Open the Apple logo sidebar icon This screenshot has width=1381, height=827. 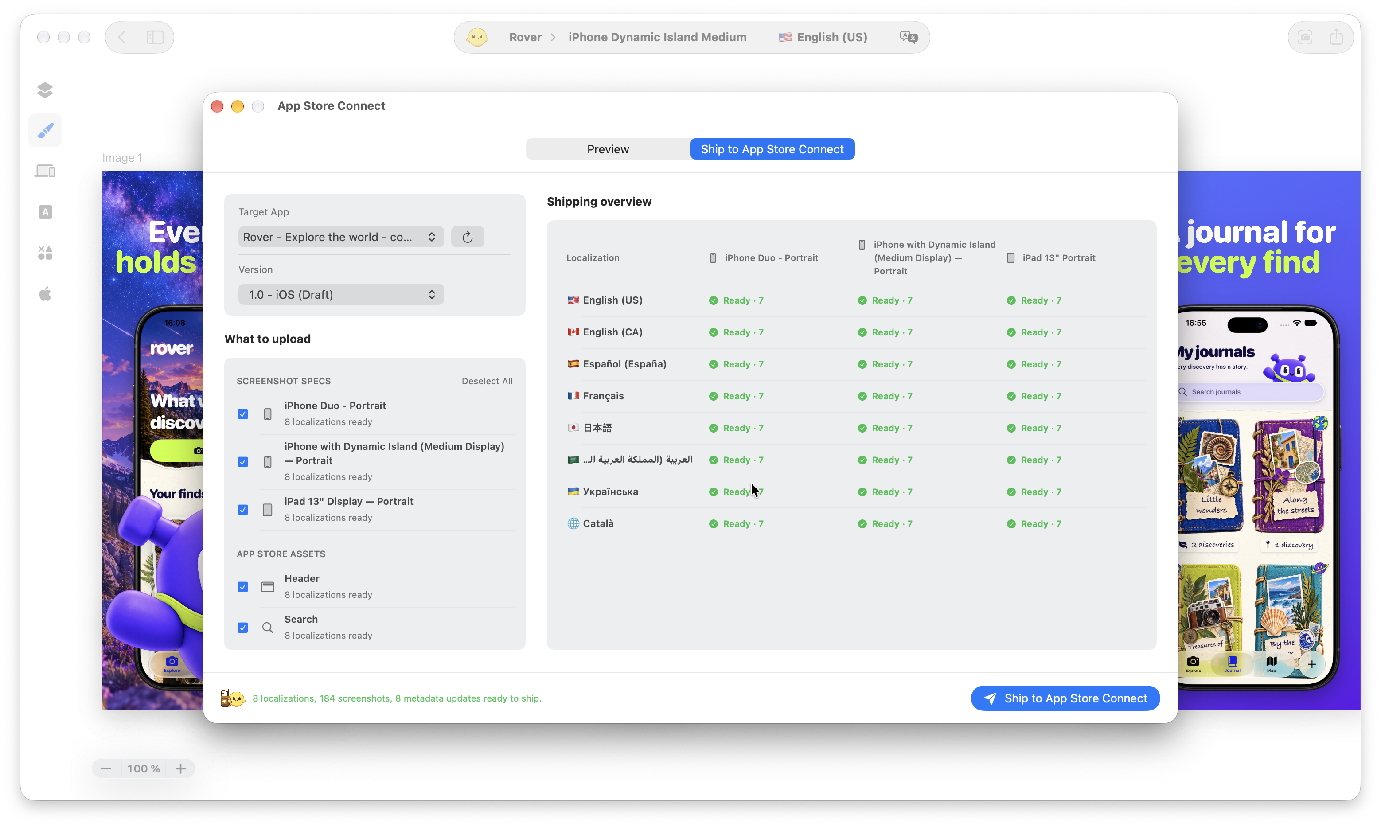tap(45, 294)
